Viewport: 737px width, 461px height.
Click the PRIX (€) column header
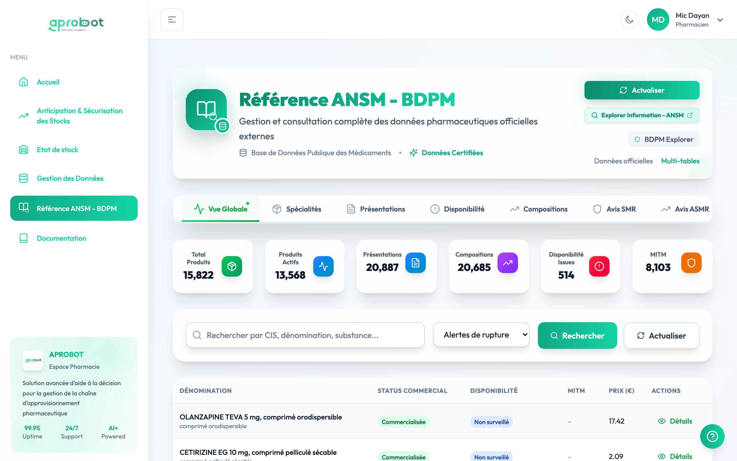[621, 391]
